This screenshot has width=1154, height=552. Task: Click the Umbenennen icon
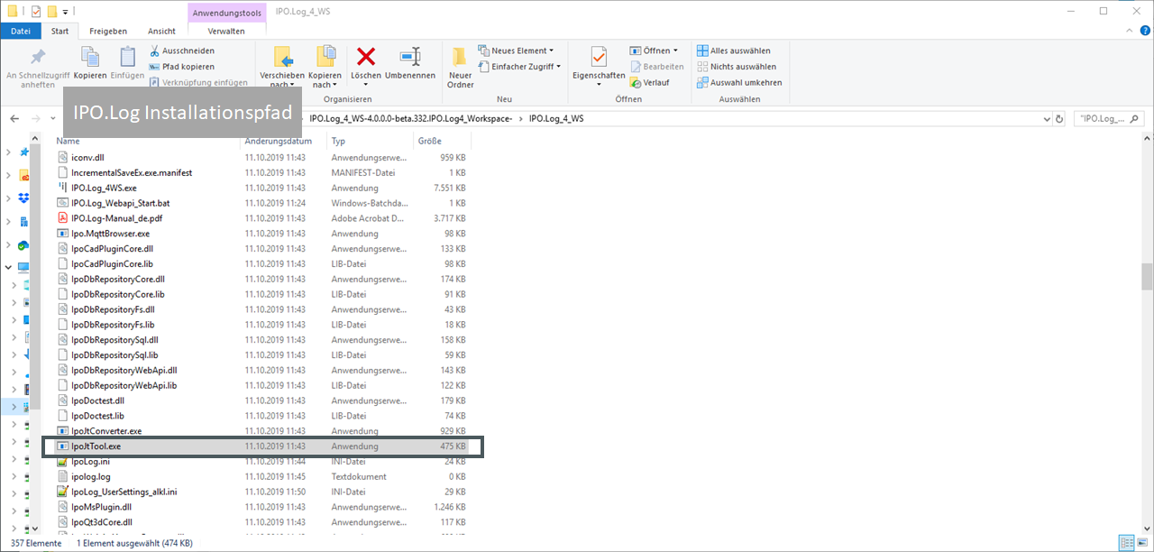410,57
